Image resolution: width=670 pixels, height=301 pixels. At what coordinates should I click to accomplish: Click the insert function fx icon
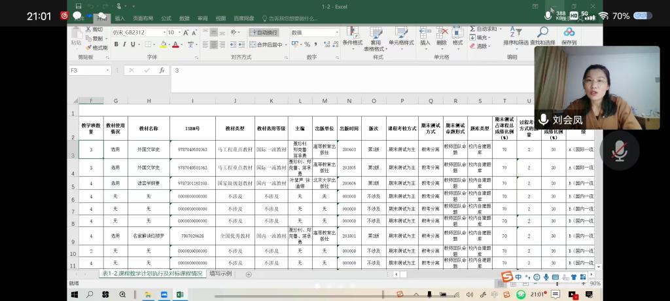162,70
